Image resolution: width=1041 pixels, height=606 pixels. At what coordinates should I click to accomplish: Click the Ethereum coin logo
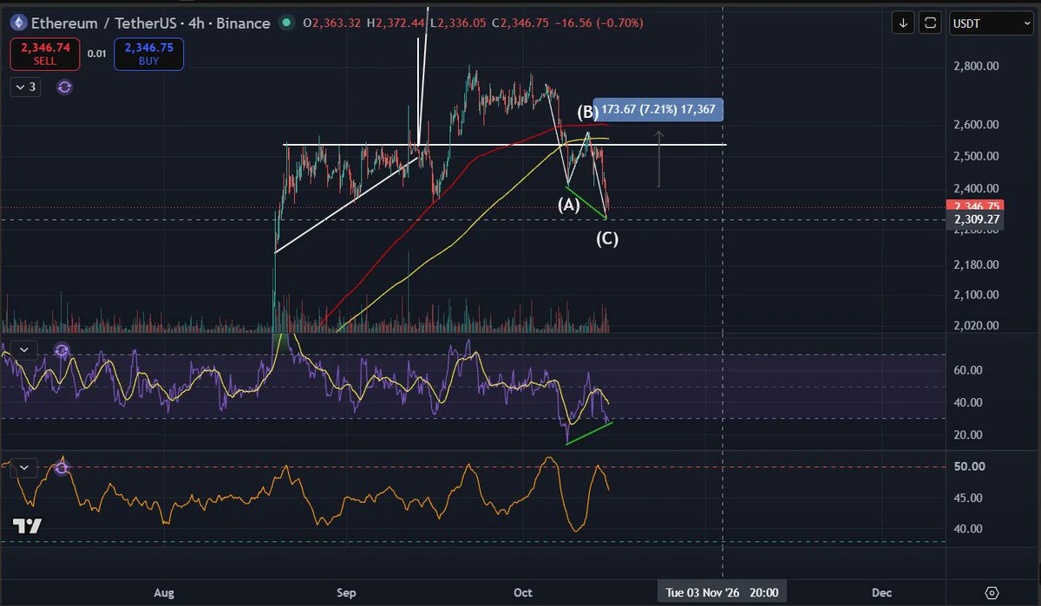pos(18,23)
